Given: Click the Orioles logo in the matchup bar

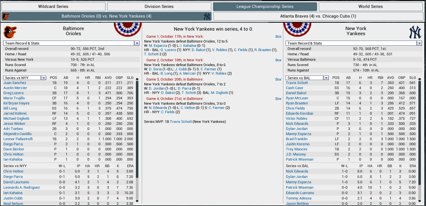Looking at the screenshot, I should point(6,16).
